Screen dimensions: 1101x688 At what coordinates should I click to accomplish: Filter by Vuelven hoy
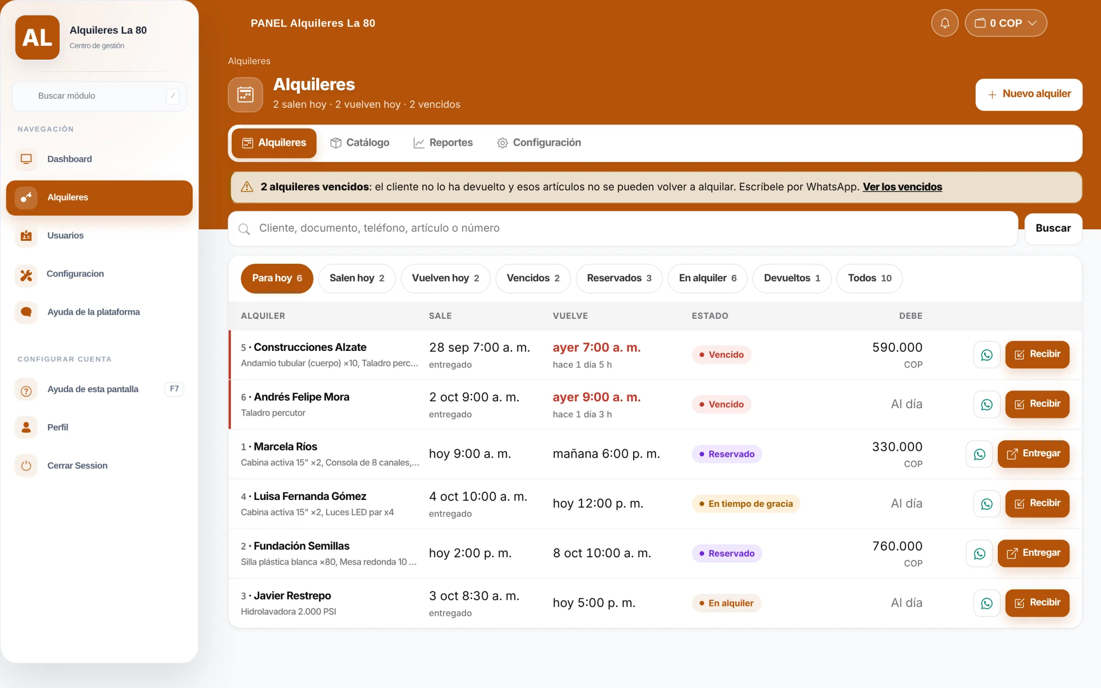point(445,278)
